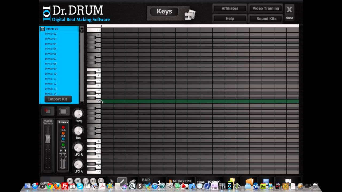The image size is (342, 192).
Task: Click the Stop transport button
Action: tap(78, 181)
